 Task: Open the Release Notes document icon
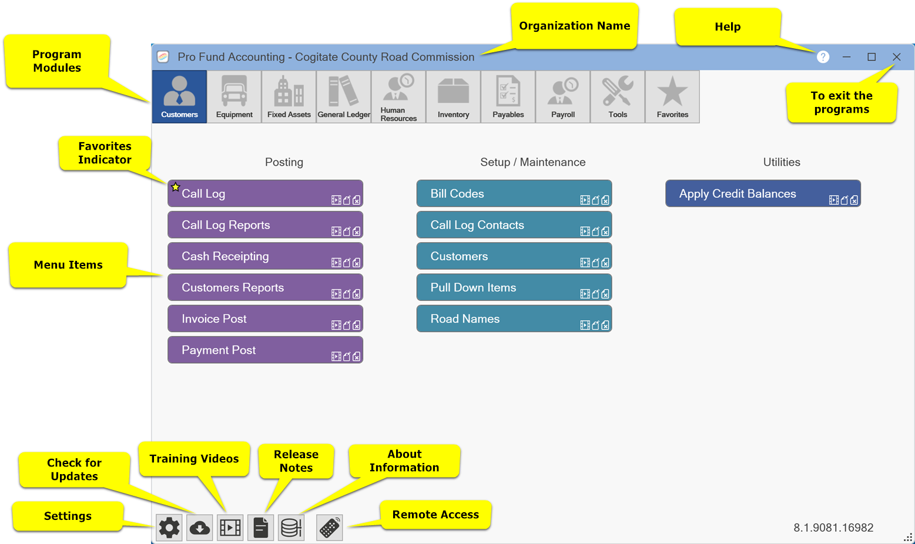(x=260, y=528)
